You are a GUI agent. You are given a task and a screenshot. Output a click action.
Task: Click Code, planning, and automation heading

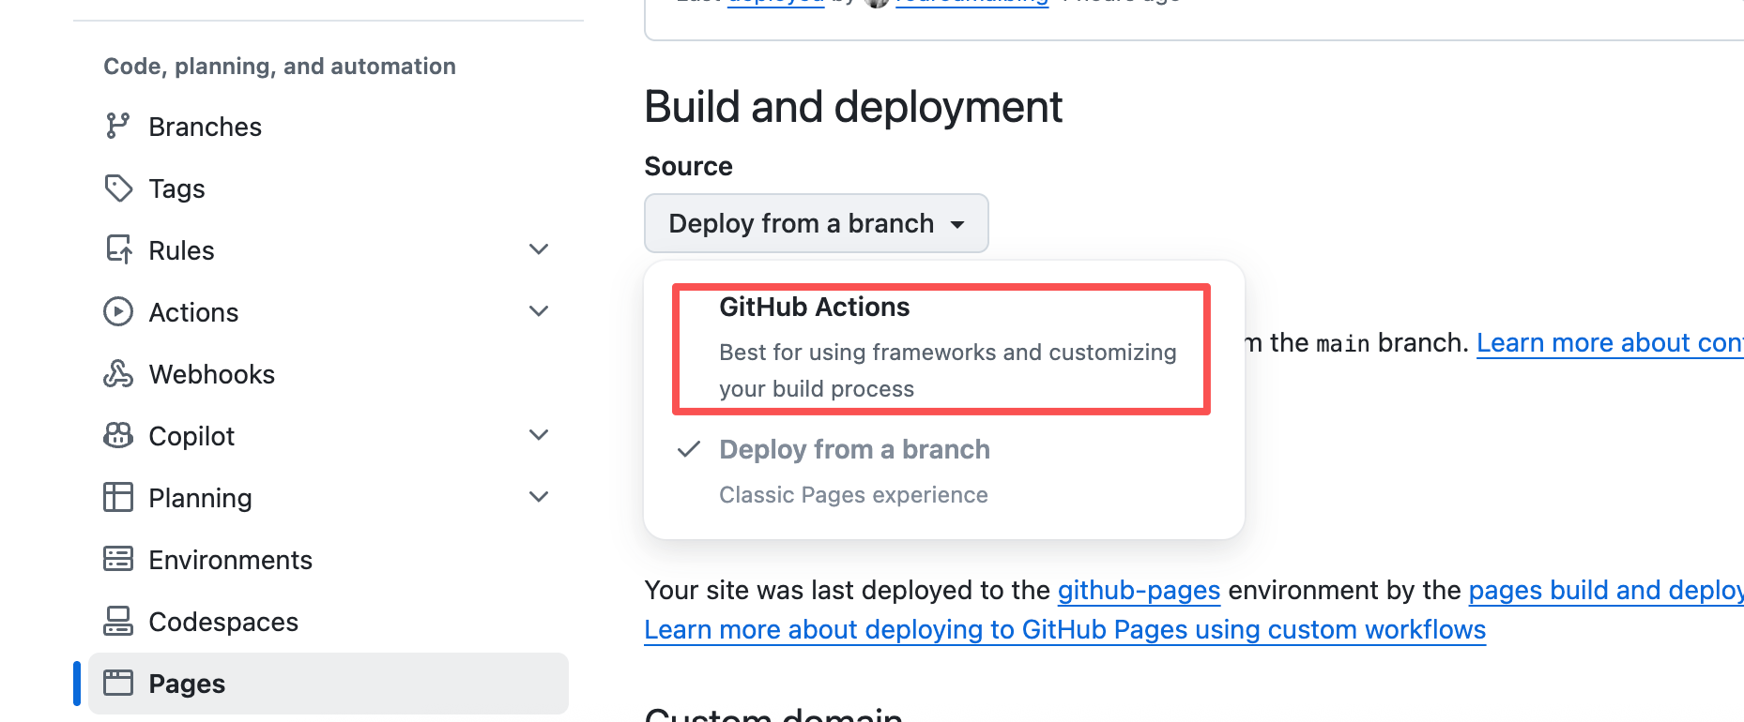click(x=280, y=67)
